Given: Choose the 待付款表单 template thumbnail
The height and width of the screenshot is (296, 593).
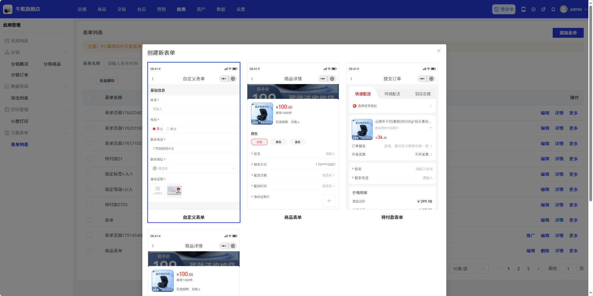Looking at the screenshot, I should click(392, 136).
